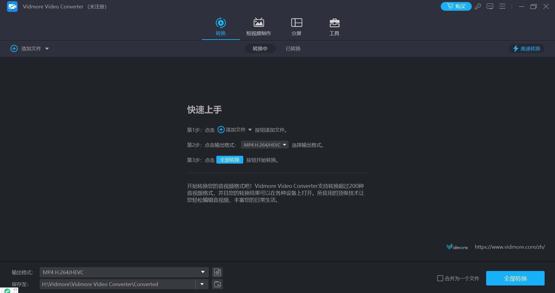Click the Vidmore brand logo near link
The image size is (555, 293).
point(457,247)
